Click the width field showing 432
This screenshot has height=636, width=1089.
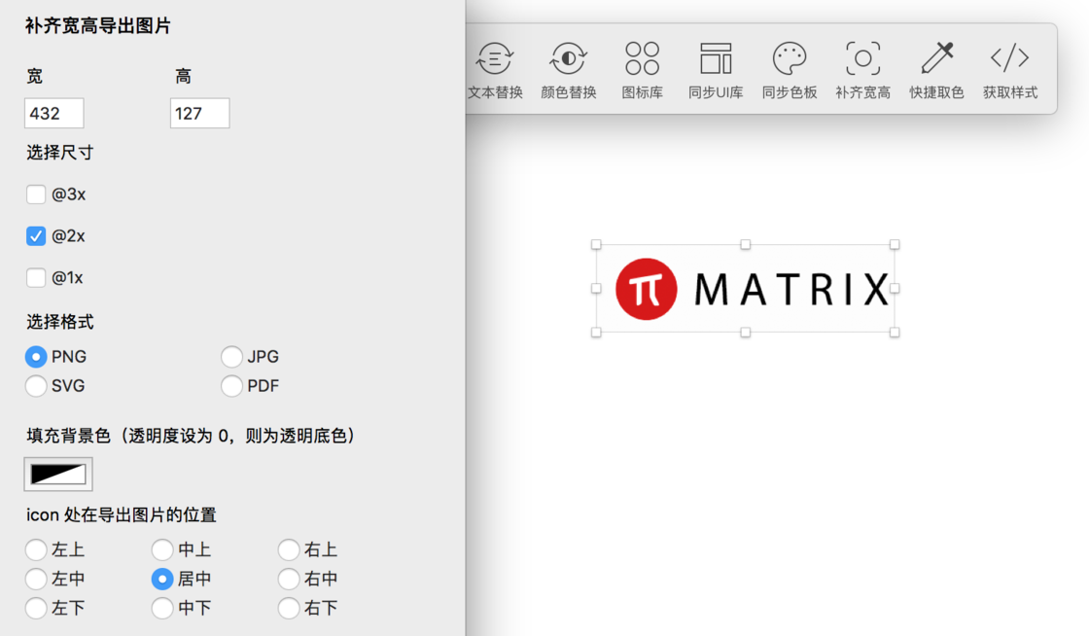(x=54, y=113)
